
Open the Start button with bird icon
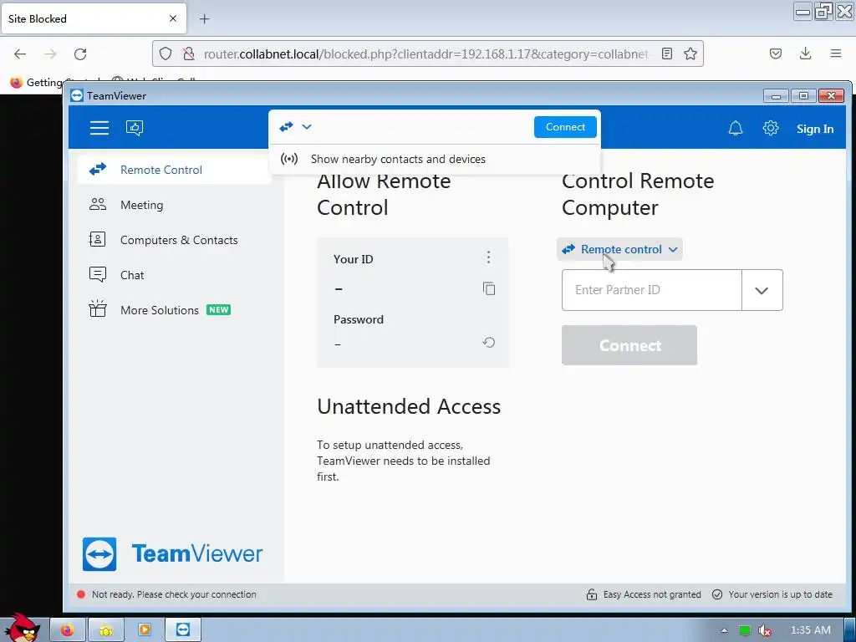(22, 628)
